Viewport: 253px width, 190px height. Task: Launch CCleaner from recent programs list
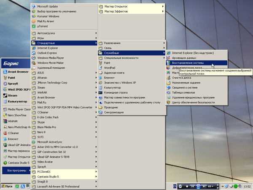pos(16,133)
